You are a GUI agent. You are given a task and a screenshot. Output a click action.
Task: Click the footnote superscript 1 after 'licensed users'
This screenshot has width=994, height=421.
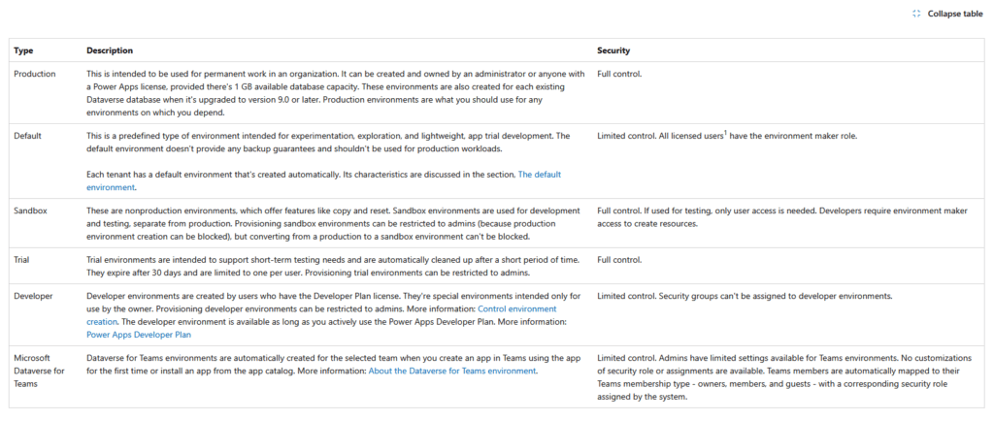[x=725, y=134]
